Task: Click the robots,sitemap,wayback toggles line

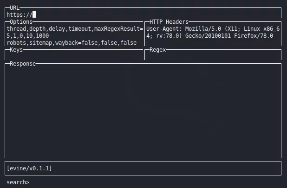Action: (72, 43)
